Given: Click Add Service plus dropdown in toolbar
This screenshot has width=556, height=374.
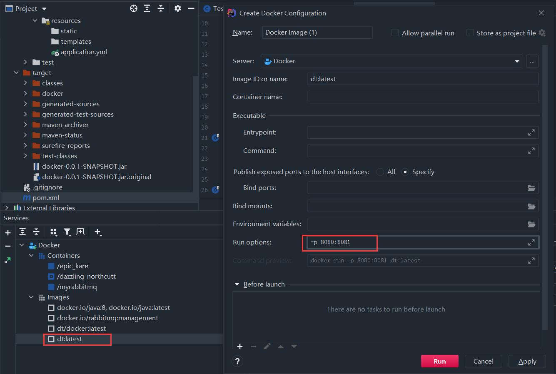Looking at the screenshot, I should pyautogui.click(x=98, y=232).
